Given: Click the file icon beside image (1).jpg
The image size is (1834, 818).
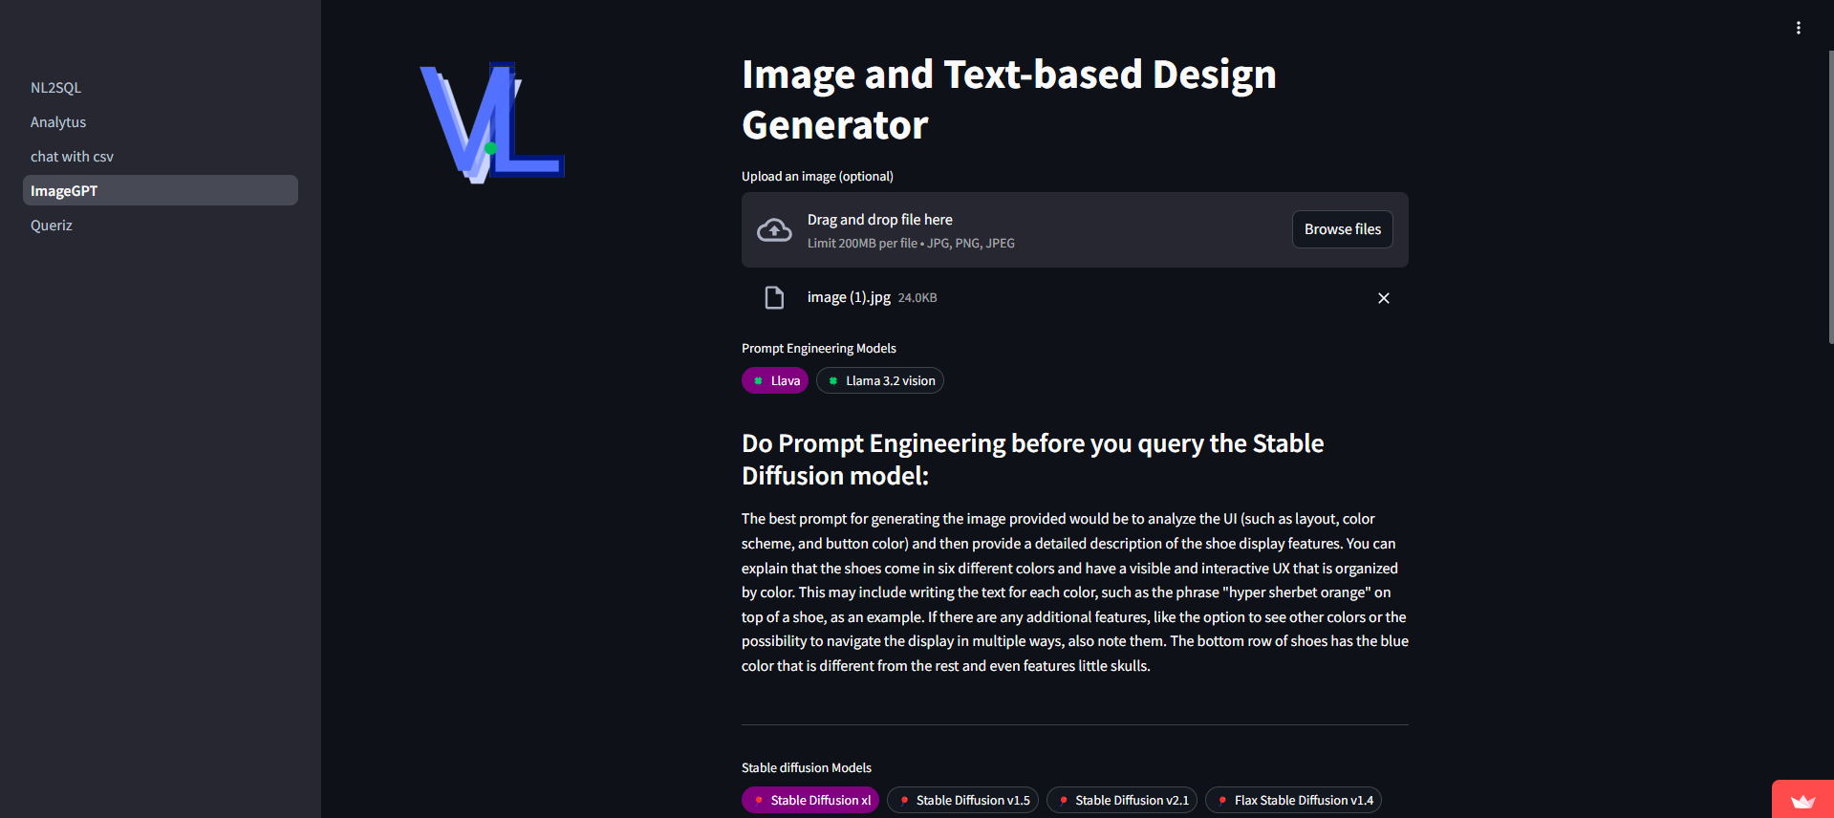Looking at the screenshot, I should click(x=774, y=298).
